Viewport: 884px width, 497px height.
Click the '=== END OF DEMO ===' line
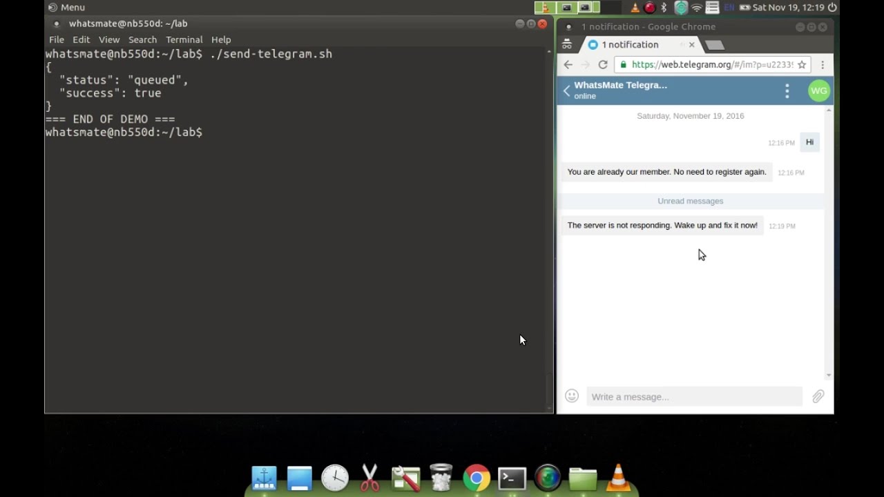pyautogui.click(x=110, y=119)
